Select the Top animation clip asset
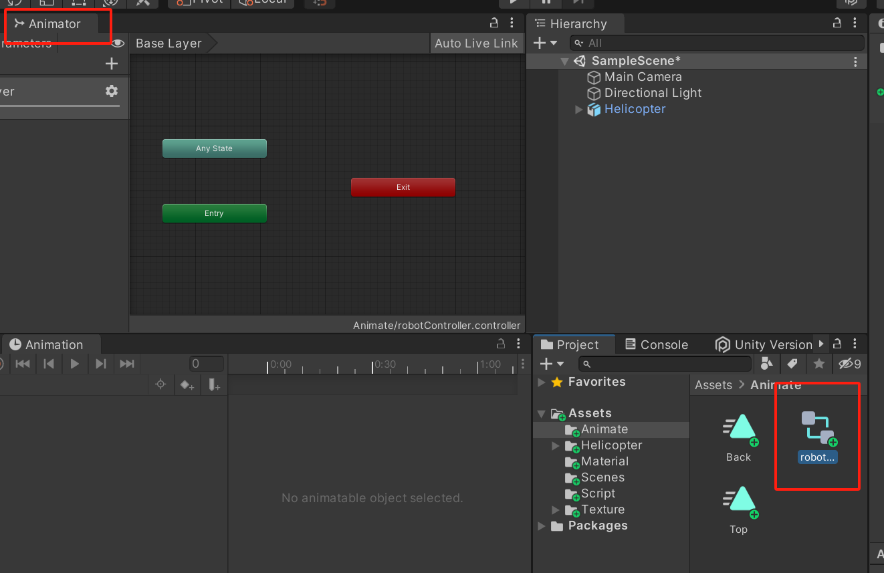This screenshot has width=884, height=573. pyautogui.click(x=739, y=510)
